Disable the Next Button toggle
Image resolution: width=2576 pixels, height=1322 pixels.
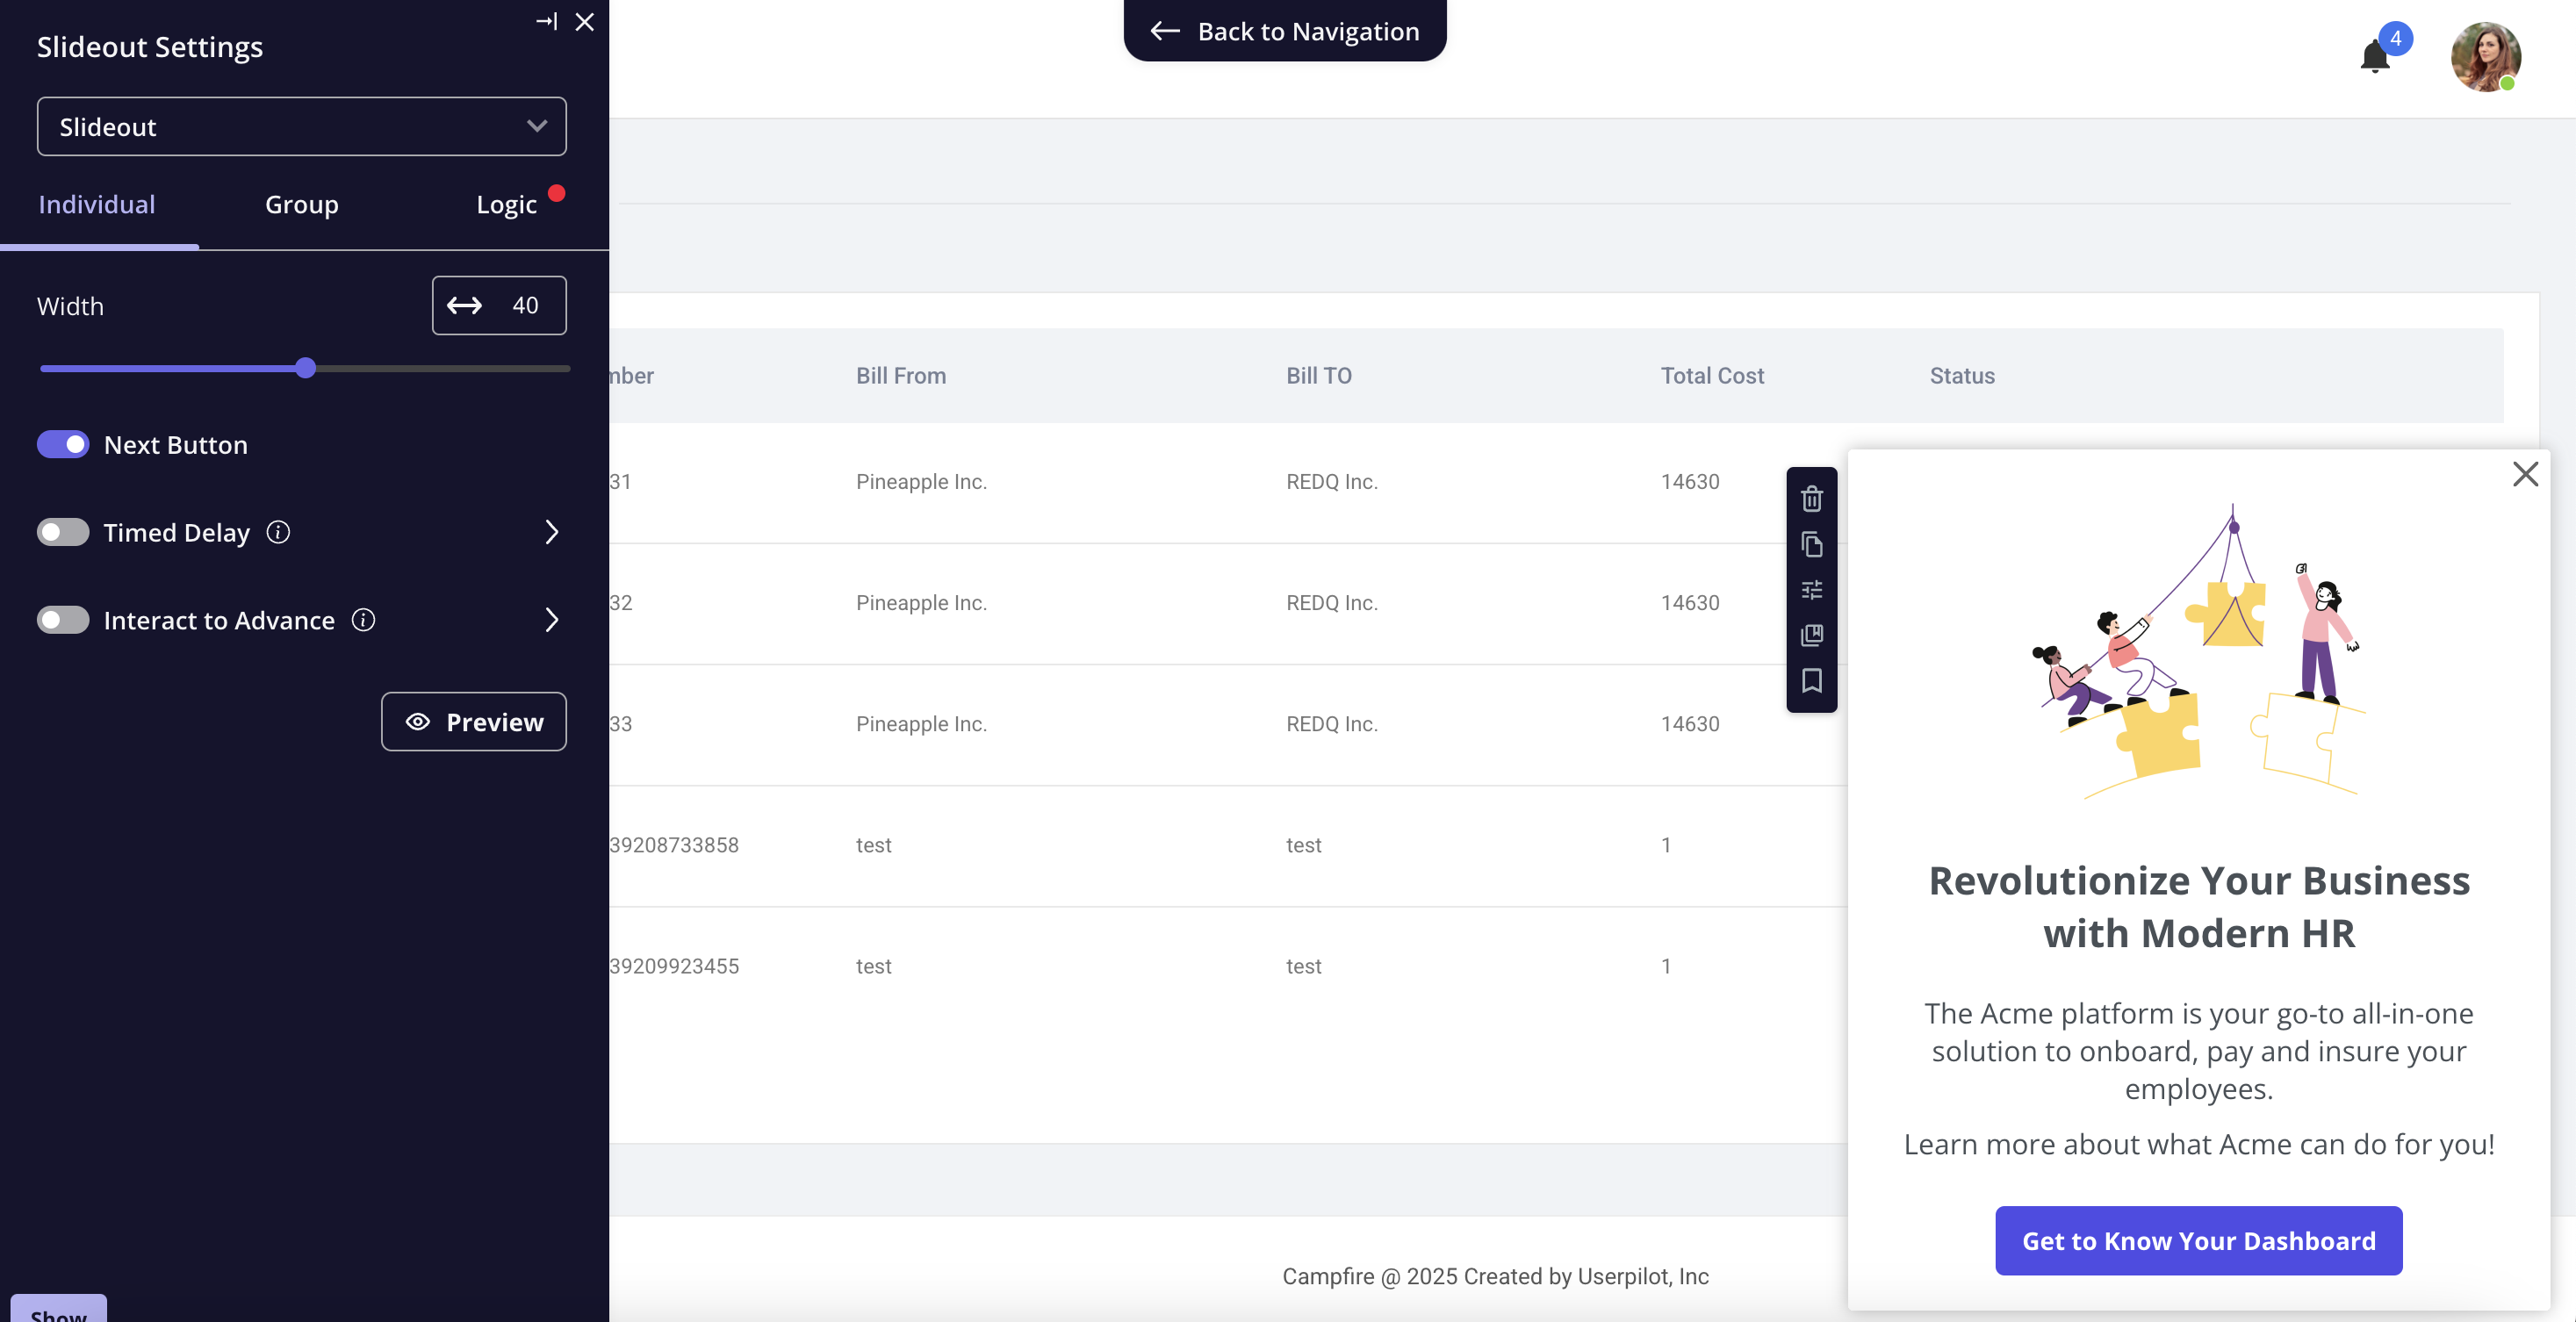click(63, 444)
